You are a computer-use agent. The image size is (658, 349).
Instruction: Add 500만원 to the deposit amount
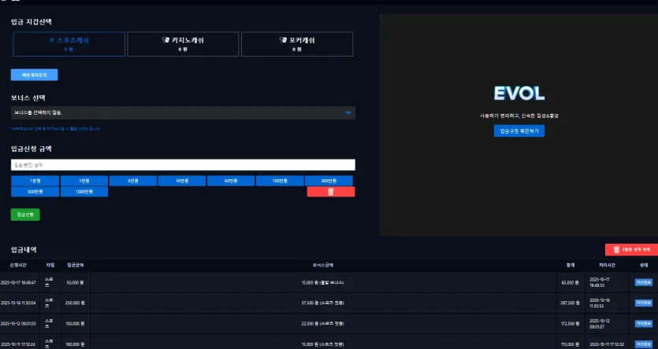coord(35,192)
